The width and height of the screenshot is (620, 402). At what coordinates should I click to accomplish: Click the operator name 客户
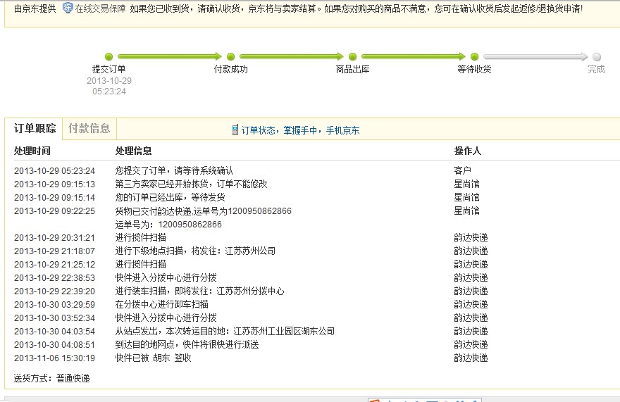462,171
